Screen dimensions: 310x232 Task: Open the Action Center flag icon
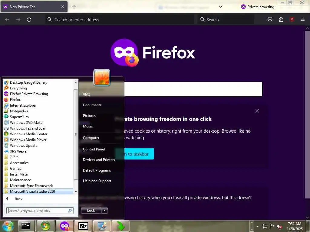(x=272, y=226)
